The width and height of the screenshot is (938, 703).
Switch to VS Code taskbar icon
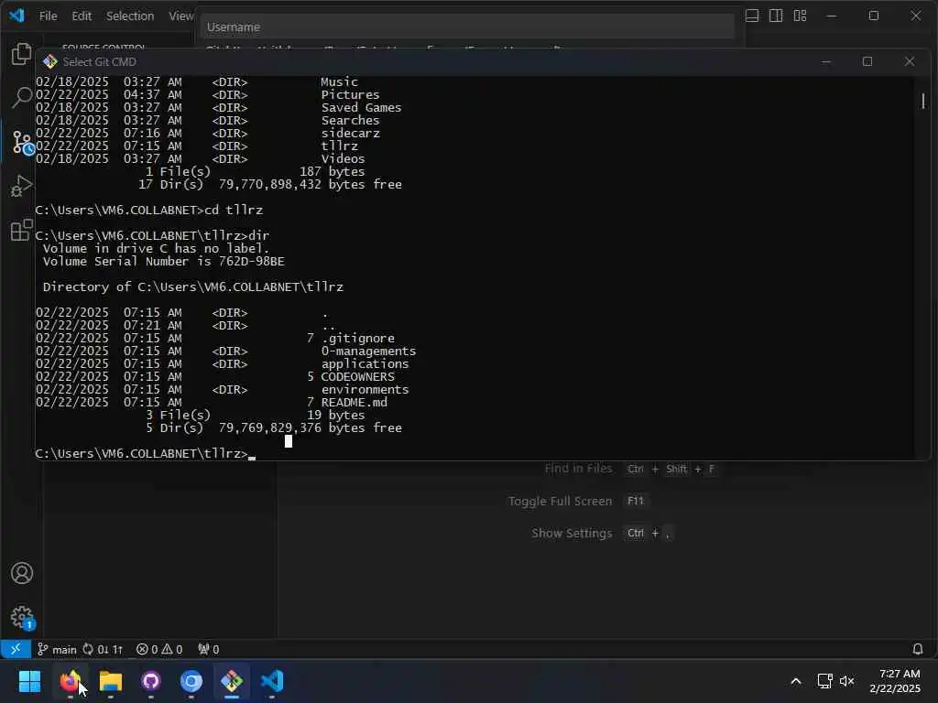pos(272,681)
